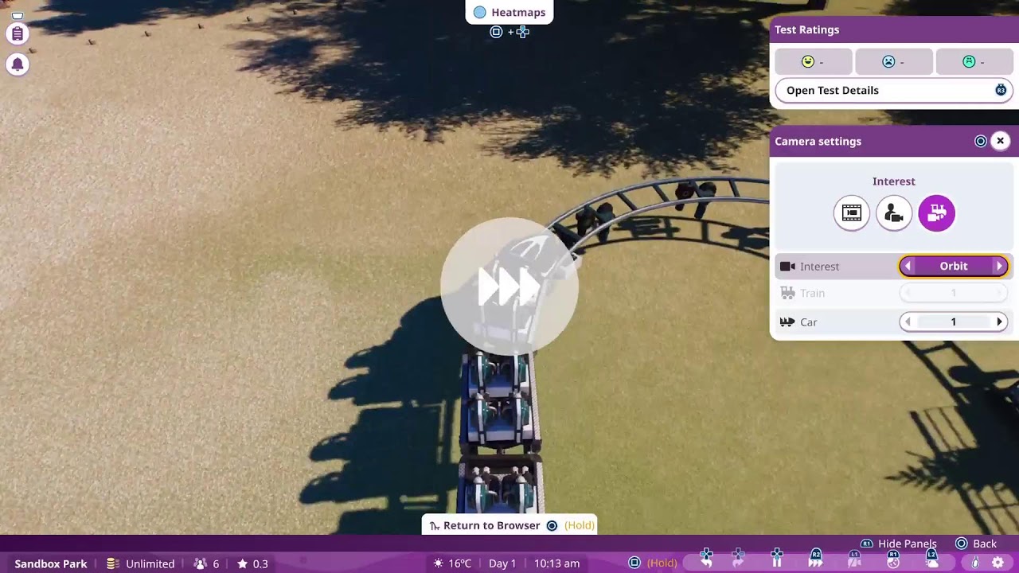Click the happy face excitement rating
The height and width of the screenshot is (573, 1019).
814,62
